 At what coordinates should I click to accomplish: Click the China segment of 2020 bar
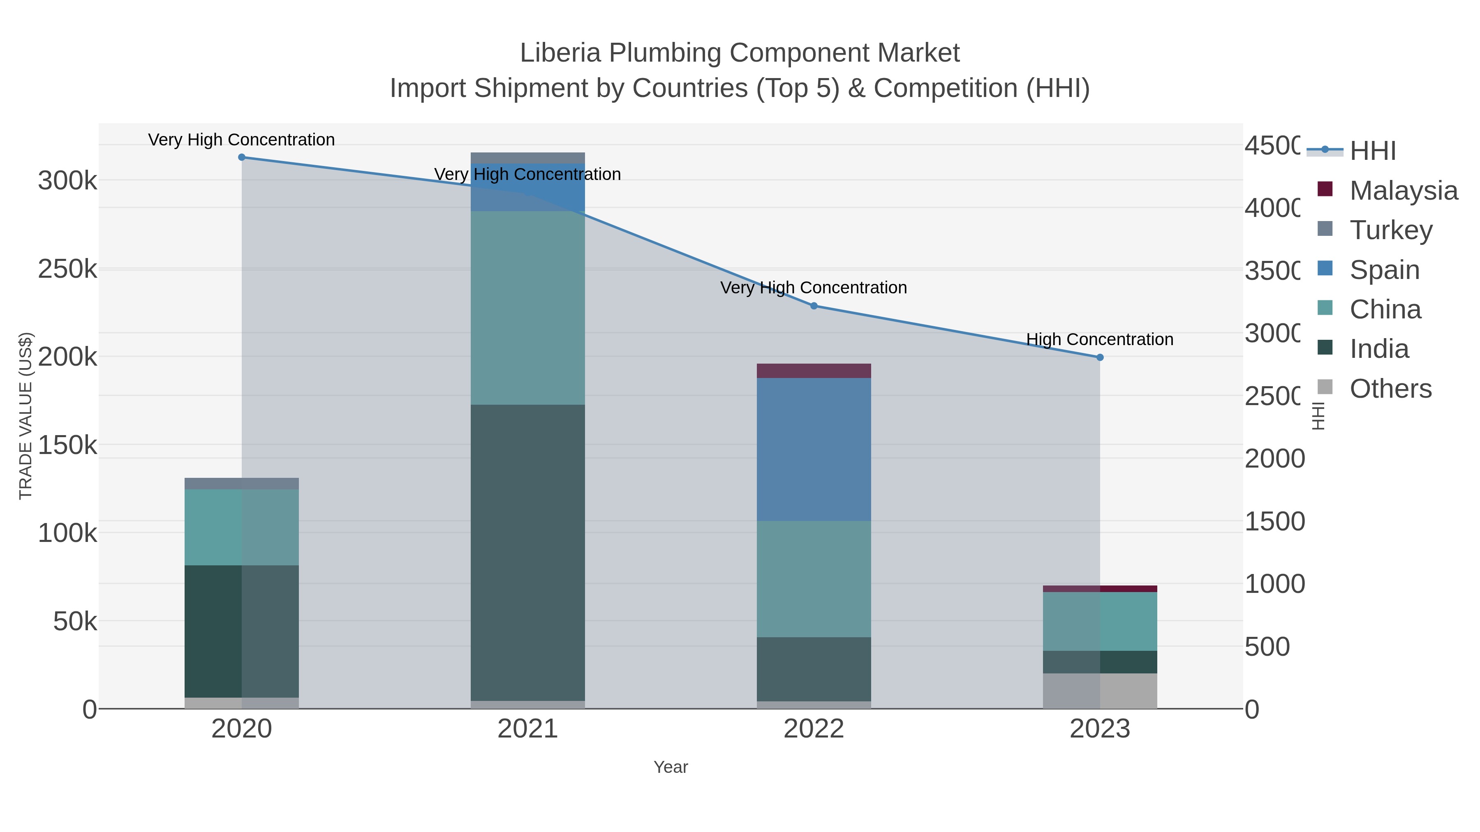(x=241, y=527)
